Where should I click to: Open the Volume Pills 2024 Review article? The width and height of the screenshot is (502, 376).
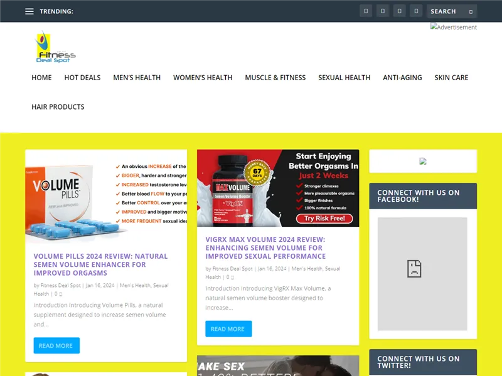100,264
